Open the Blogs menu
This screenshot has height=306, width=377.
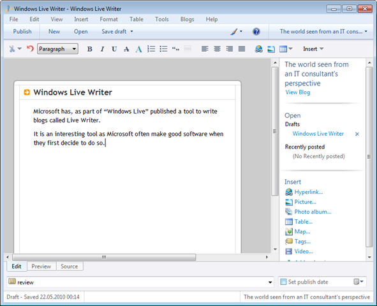[188, 19]
